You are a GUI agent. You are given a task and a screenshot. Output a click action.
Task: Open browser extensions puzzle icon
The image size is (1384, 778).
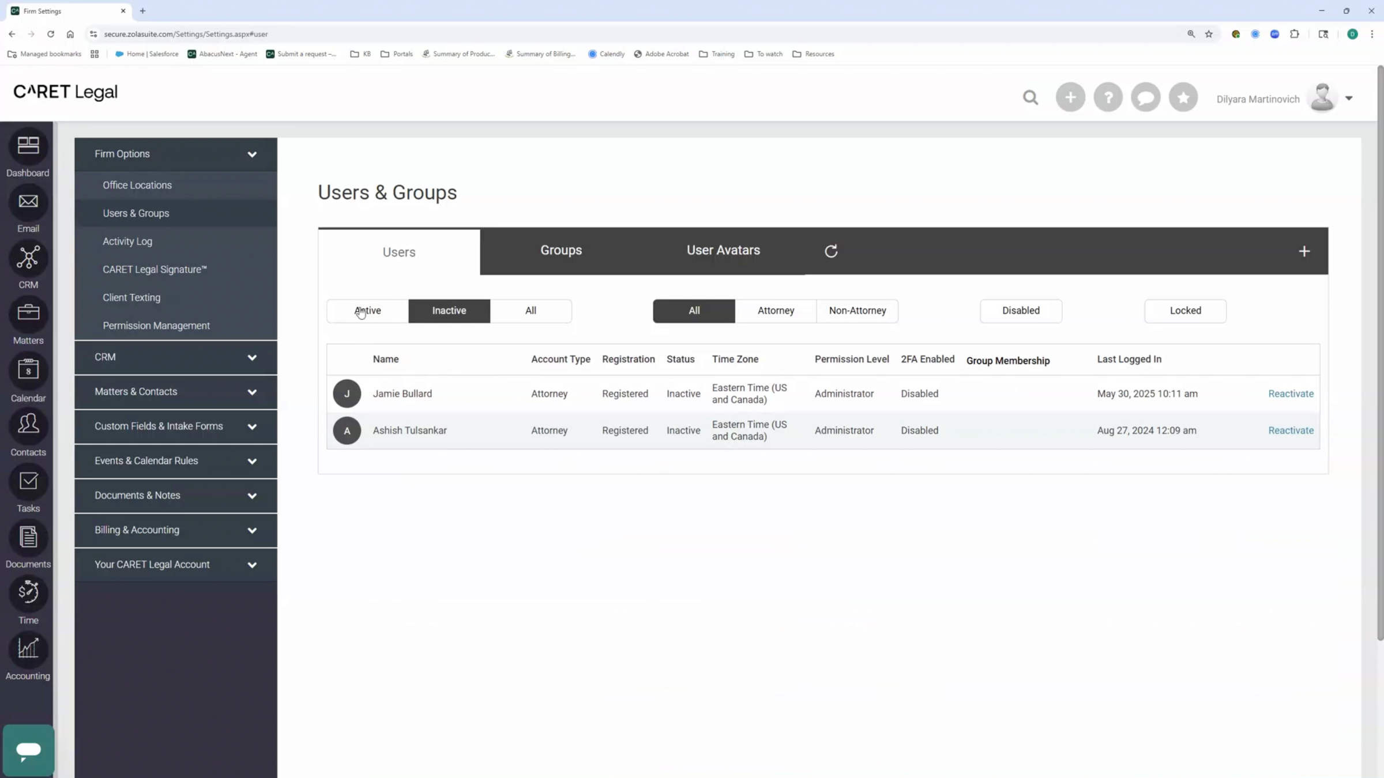point(1295,34)
